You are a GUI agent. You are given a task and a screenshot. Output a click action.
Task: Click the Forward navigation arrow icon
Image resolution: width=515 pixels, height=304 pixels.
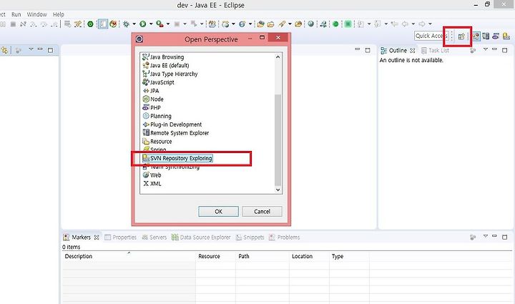coord(422,24)
